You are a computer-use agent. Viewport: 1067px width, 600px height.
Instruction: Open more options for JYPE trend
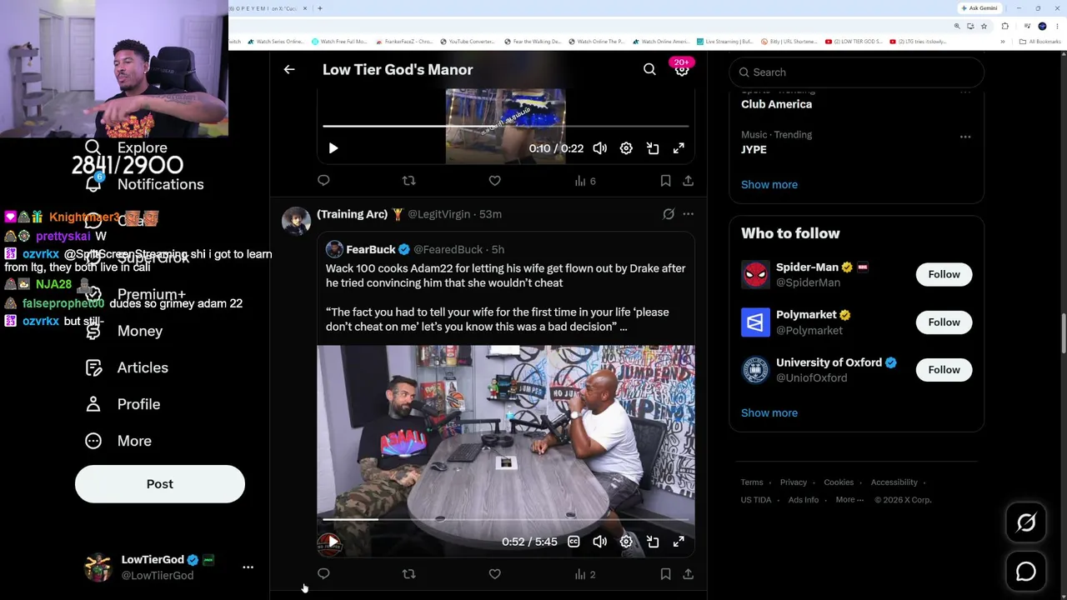click(x=964, y=137)
